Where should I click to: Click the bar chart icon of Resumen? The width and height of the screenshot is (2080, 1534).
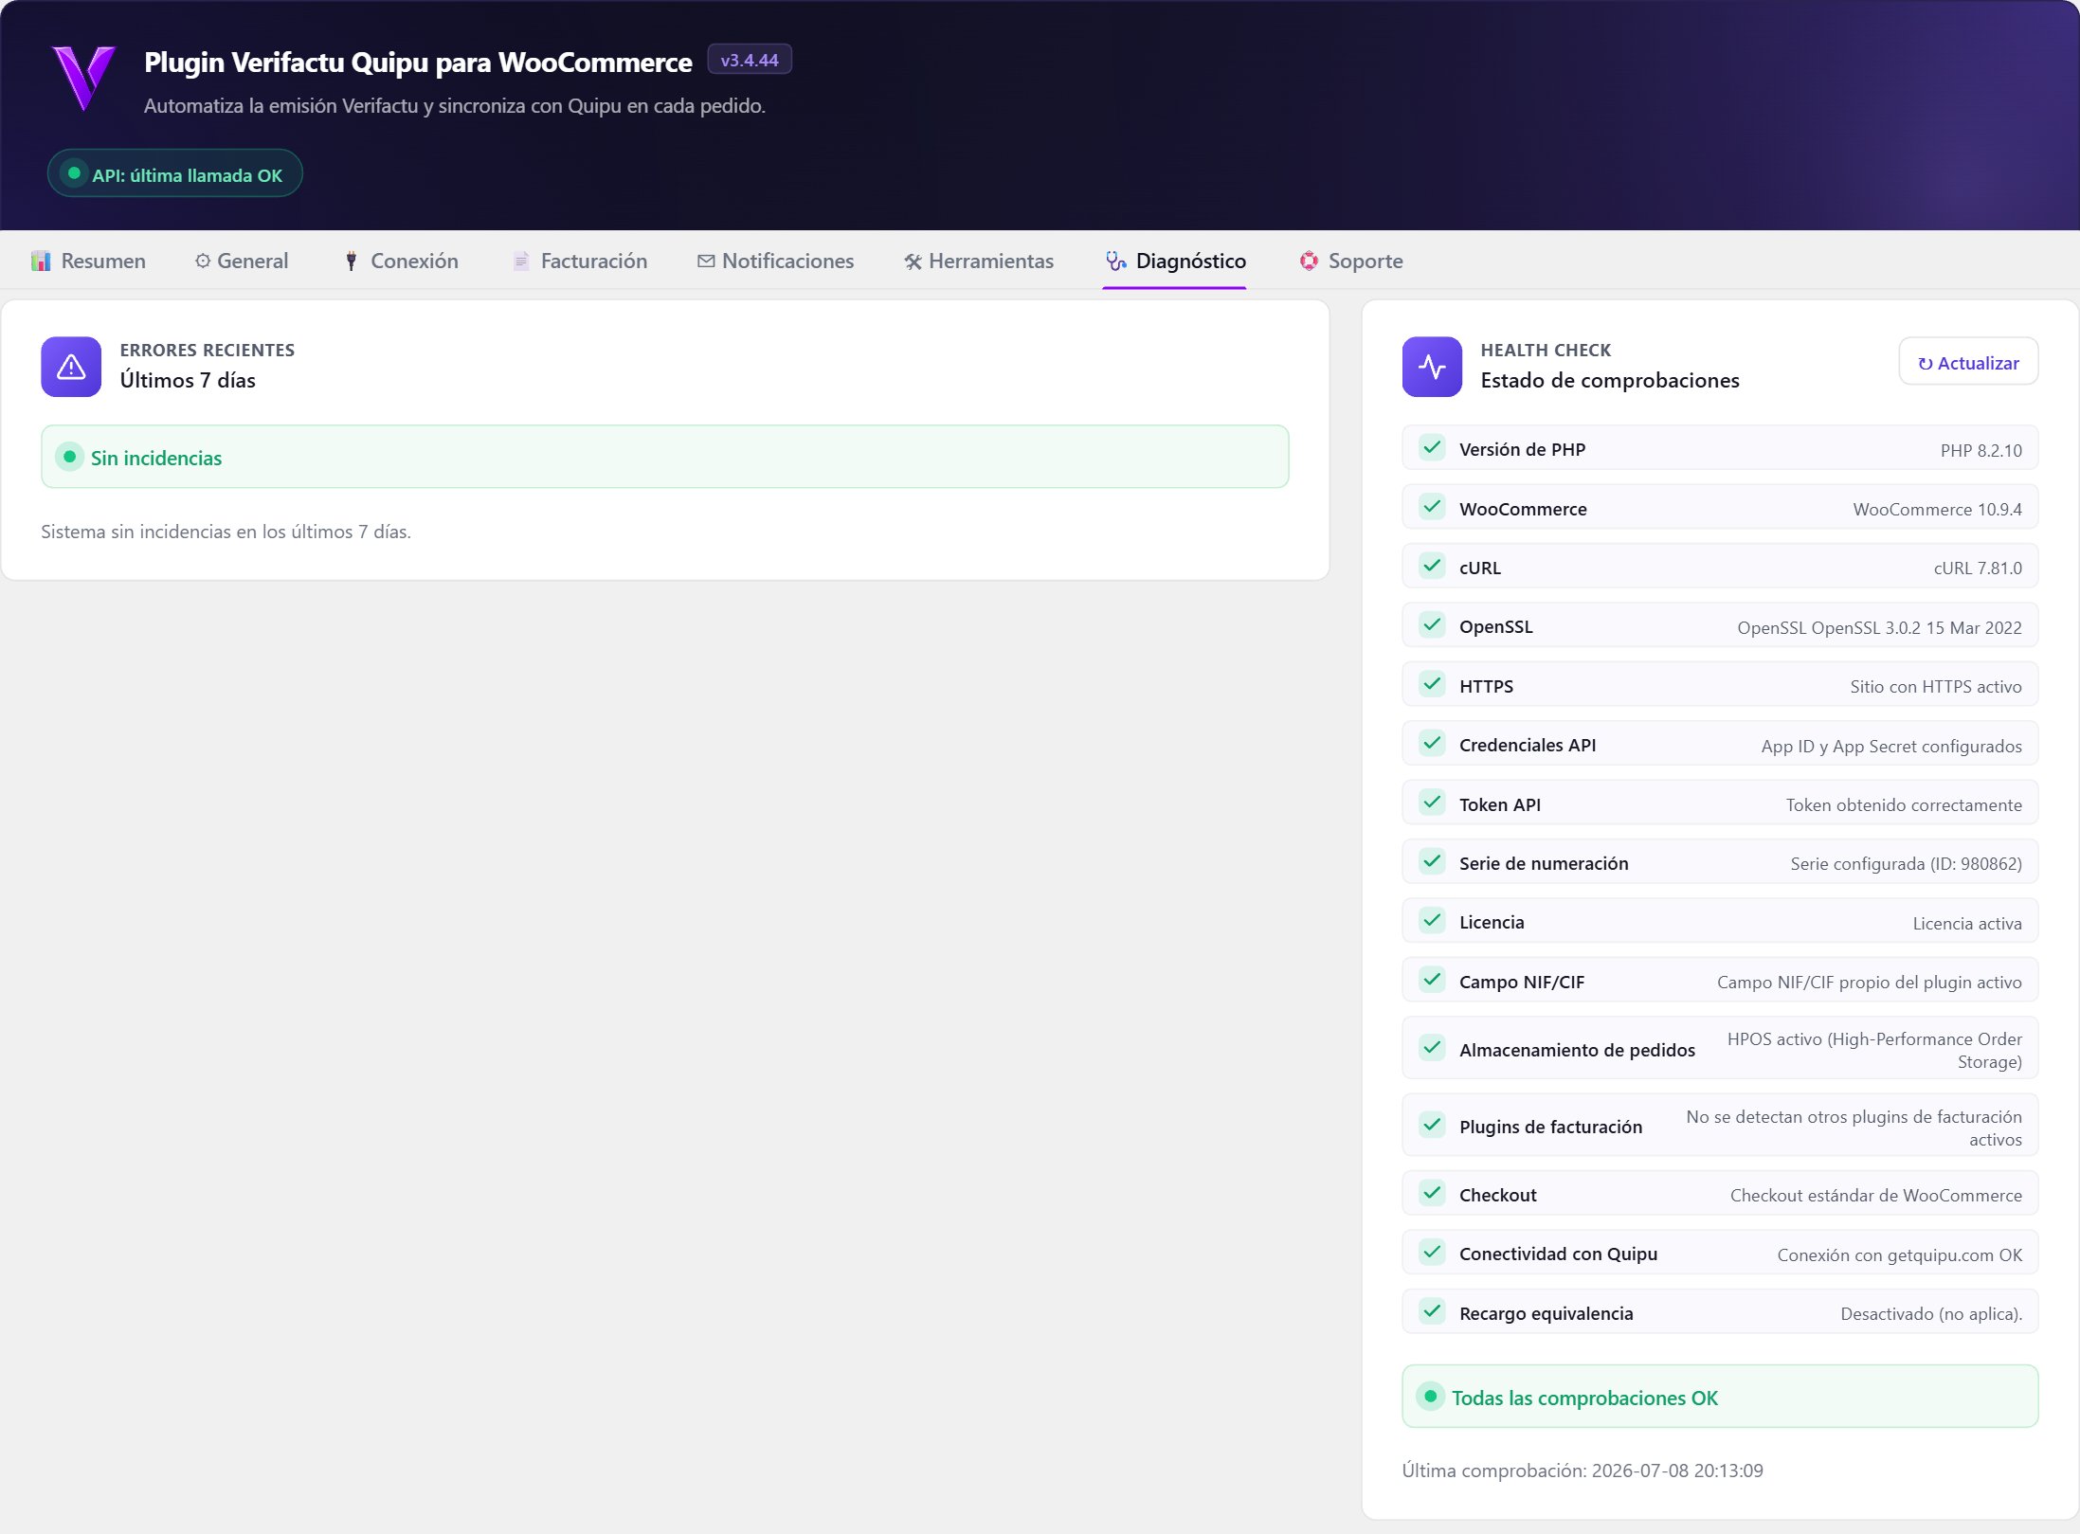pyautogui.click(x=41, y=261)
